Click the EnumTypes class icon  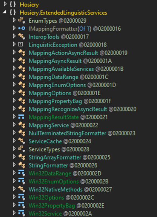[22, 20]
